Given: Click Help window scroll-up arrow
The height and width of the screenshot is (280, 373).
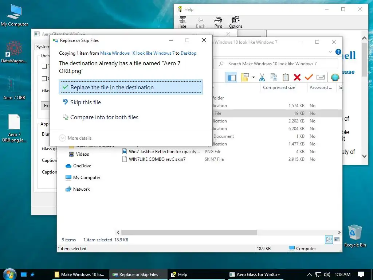Looking at the screenshot, I should click(x=364, y=38).
